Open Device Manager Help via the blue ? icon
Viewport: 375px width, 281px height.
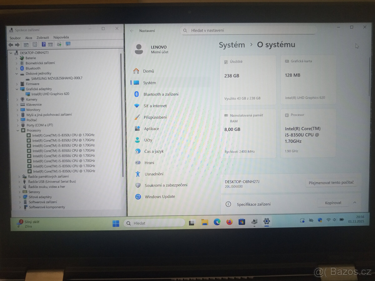(x=44, y=44)
